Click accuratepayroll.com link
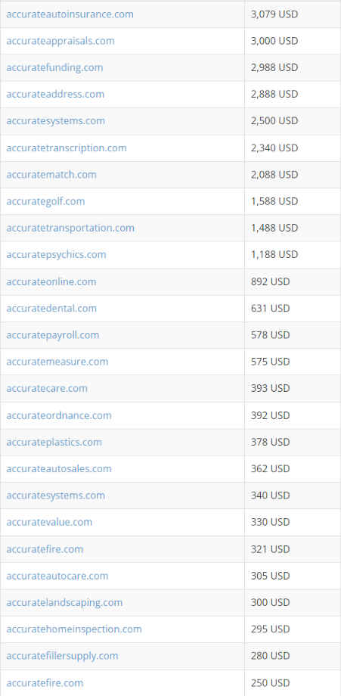This screenshot has width=341, height=696. pos(52,334)
